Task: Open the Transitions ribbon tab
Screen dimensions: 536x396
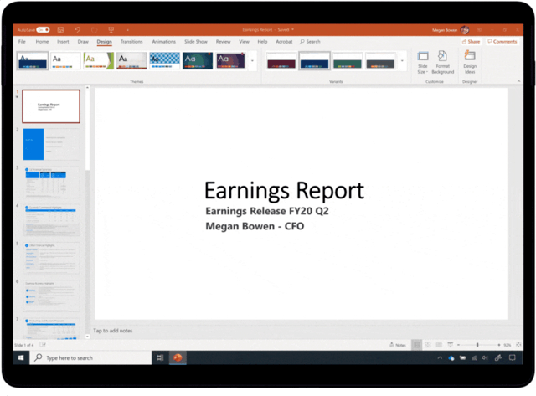Action: (131, 41)
